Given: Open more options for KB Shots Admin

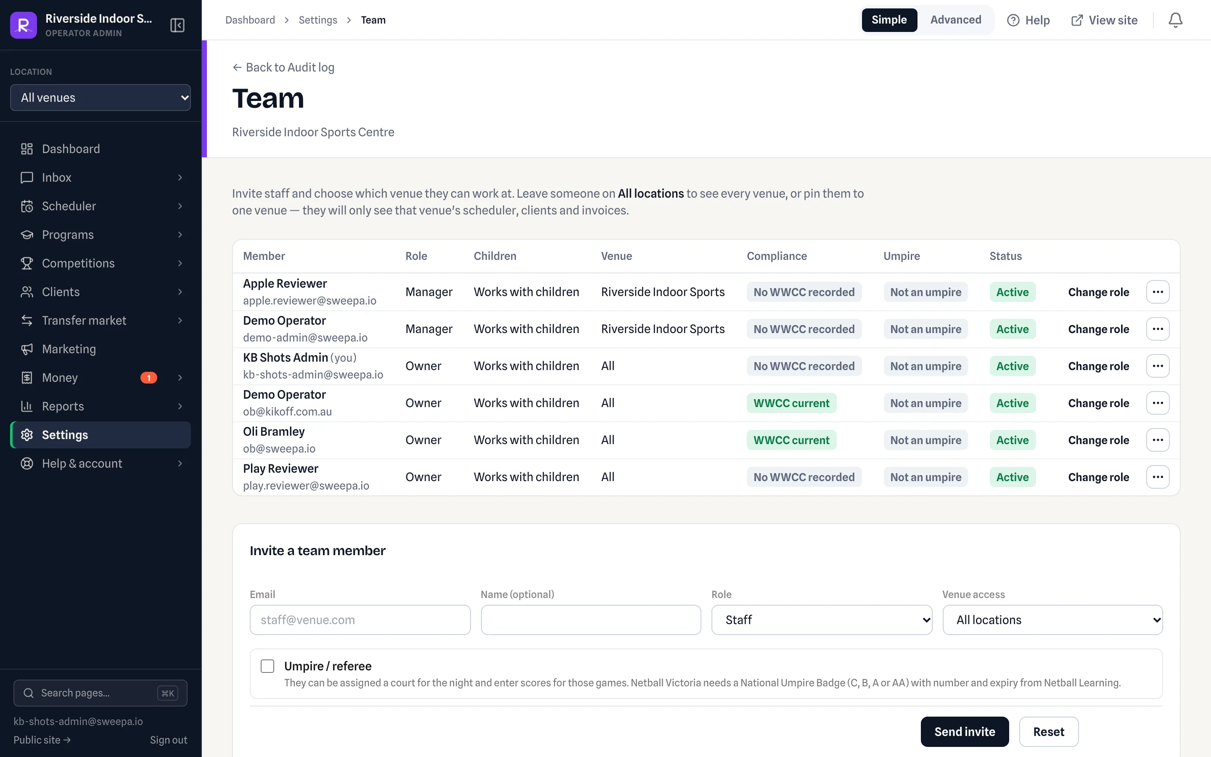Looking at the screenshot, I should pyautogui.click(x=1158, y=366).
